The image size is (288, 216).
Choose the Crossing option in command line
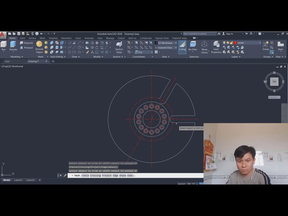tap(95, 175)
